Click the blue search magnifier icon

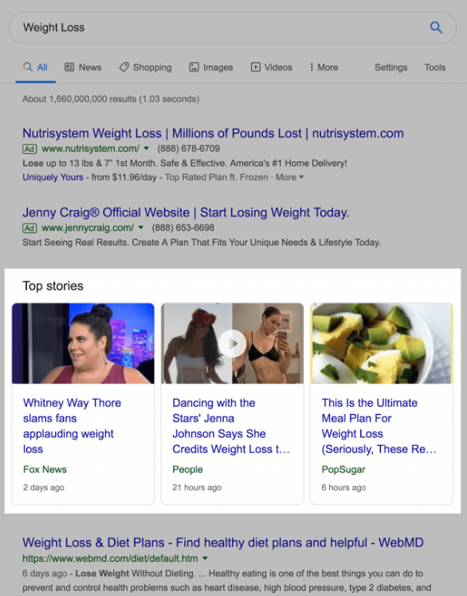[x=436, y=27]
